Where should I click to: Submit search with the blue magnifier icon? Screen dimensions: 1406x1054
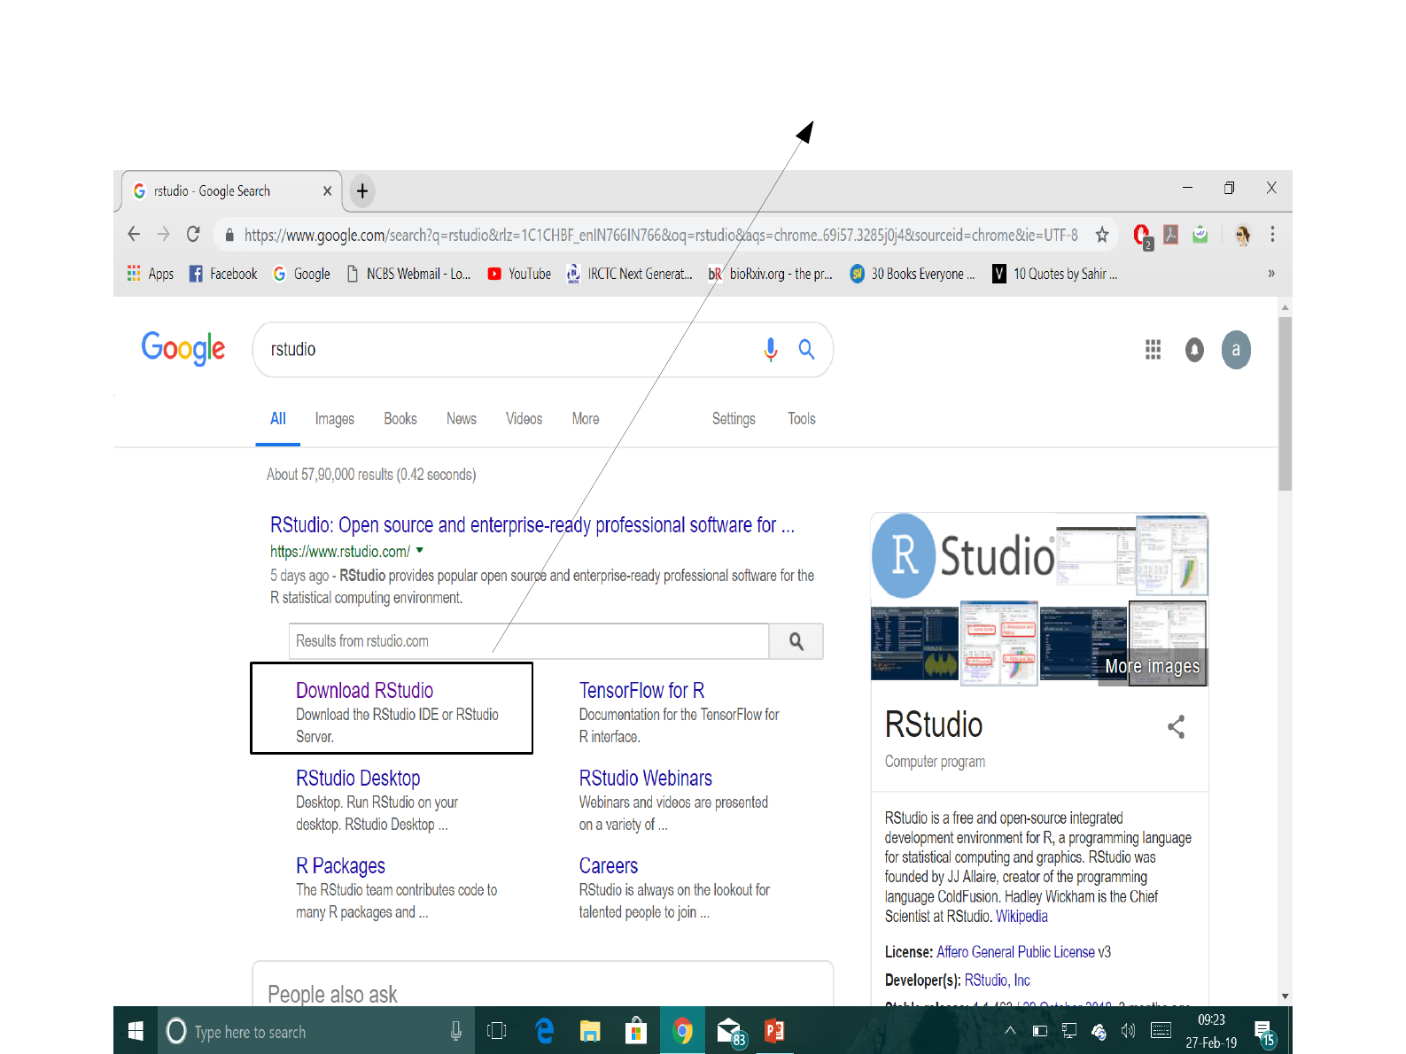pos(806,349)
